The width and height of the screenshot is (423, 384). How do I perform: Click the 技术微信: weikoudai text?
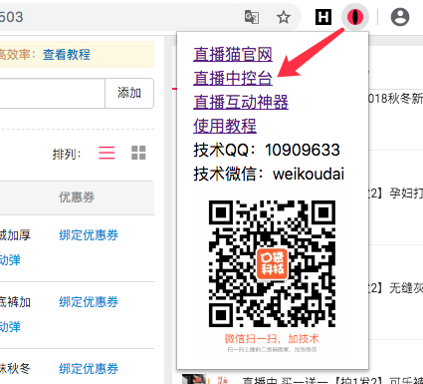tap(269, 174)
